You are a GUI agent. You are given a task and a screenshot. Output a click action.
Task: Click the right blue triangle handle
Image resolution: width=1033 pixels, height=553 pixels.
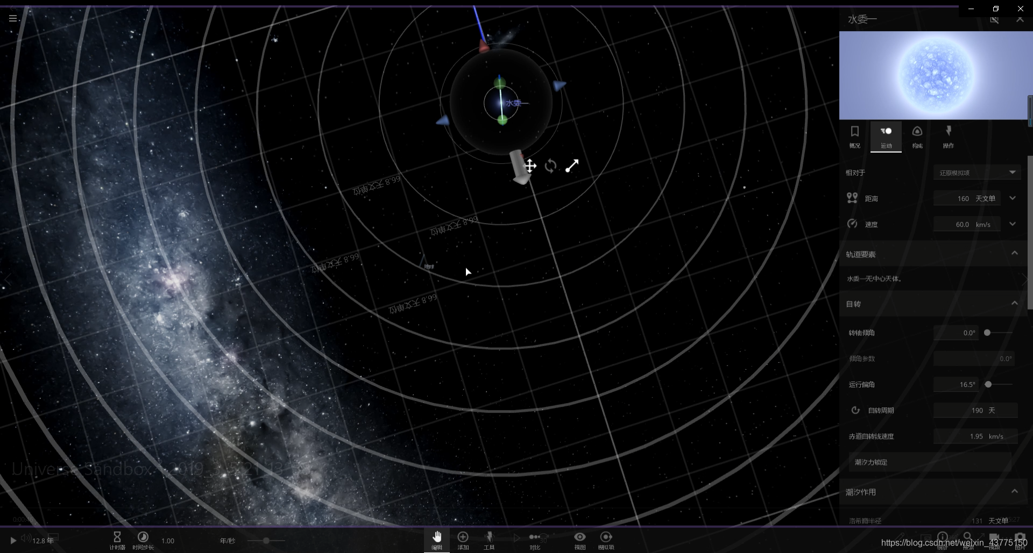(560, 85)
